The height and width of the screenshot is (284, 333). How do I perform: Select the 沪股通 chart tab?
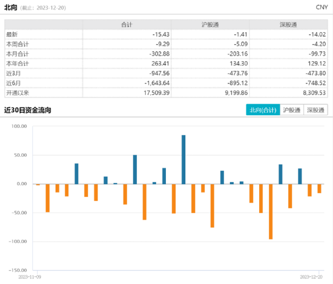coord(292,110)
